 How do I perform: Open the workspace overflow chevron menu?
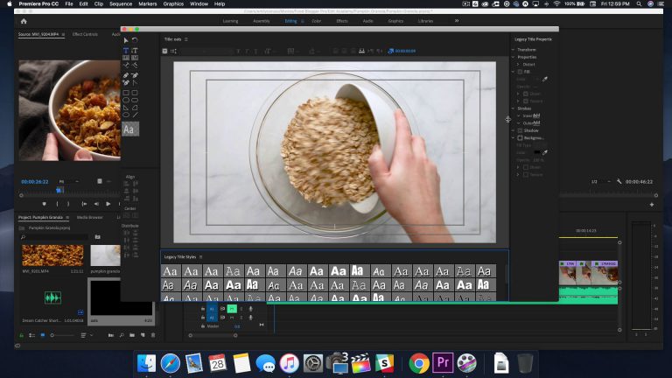(x=457, y=21)
